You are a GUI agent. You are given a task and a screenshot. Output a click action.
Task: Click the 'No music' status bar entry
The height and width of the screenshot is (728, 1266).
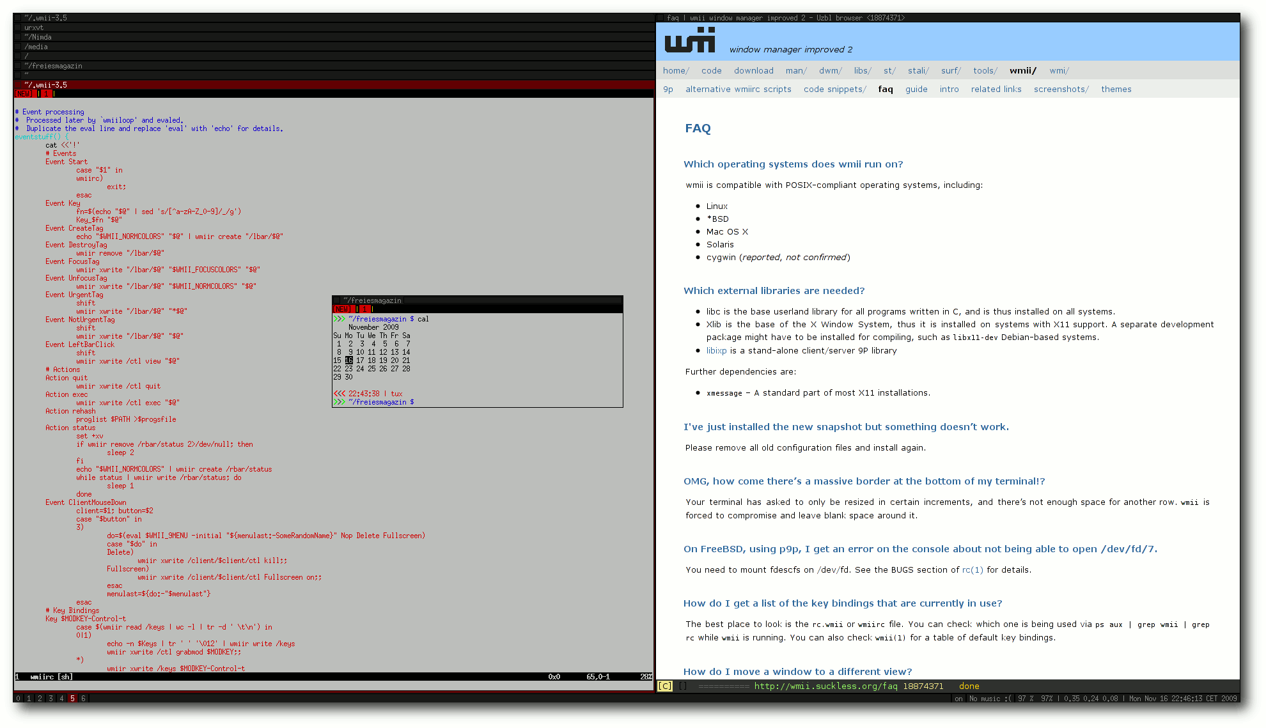point(990,699)
